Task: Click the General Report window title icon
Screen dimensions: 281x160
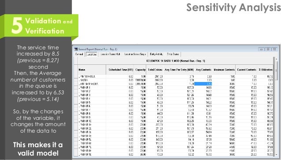Action: coord(76,49)
